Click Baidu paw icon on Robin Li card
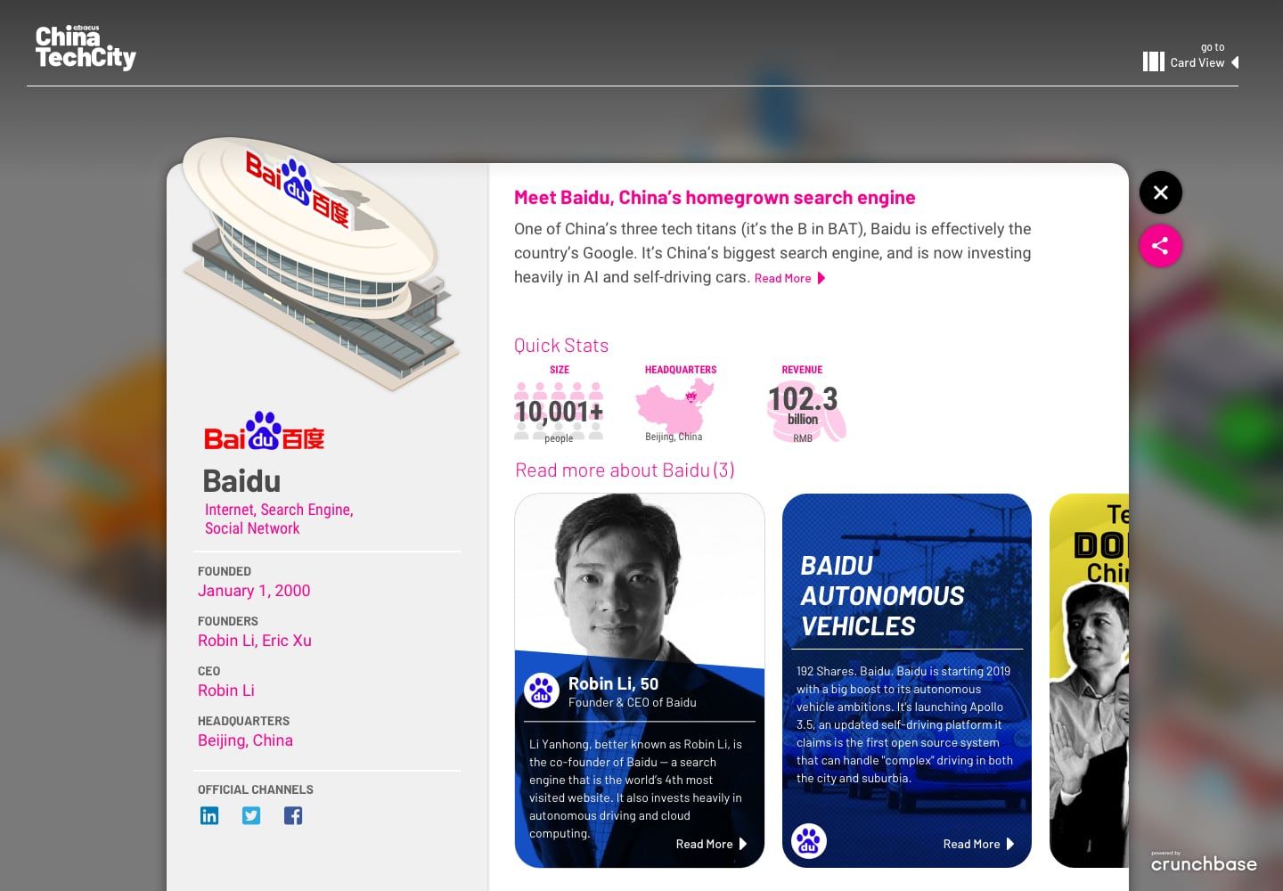Image resolution: width=1283 pixels, height=891 pixels. click(x=542, y=691)
